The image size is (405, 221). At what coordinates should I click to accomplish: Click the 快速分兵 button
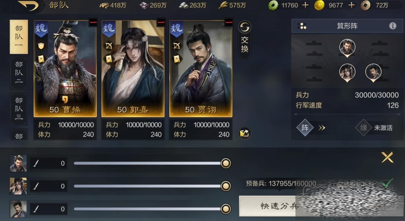(x=278, y=206)
